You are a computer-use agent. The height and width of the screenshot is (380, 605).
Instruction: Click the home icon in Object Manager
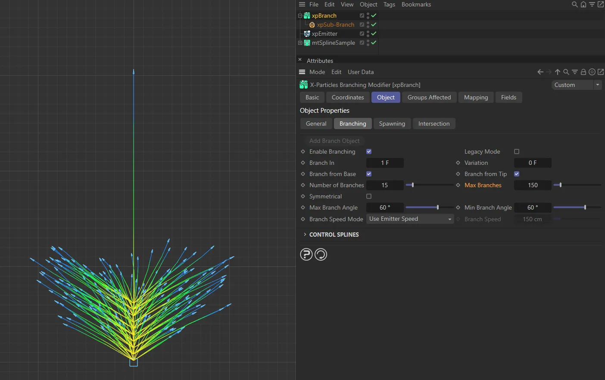(583, 5)
